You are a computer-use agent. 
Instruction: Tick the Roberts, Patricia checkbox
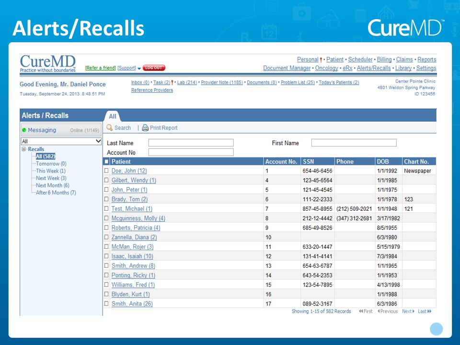point(106,228)
